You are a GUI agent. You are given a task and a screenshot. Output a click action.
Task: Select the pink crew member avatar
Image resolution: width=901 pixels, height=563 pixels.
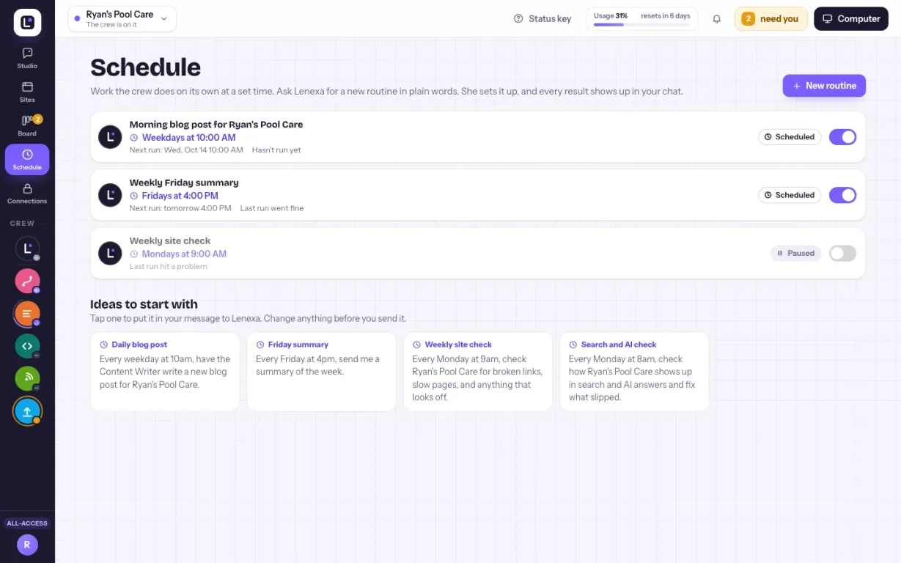click(27, 281)
